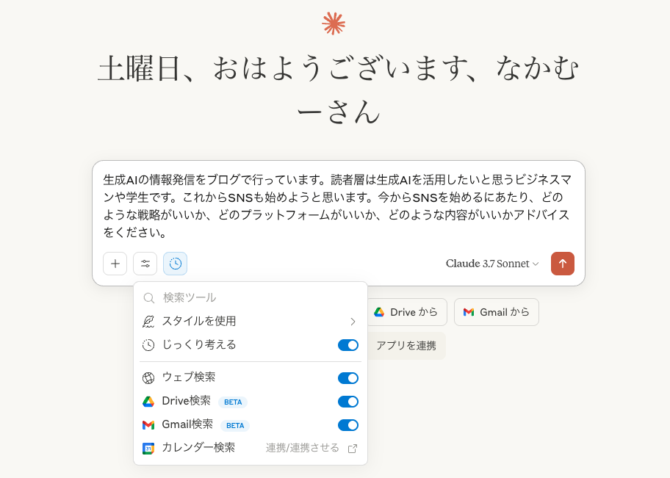Viewport: 670px width, 478px height.
Task: Click the Google Calendar icon
Action: [148, 449]
